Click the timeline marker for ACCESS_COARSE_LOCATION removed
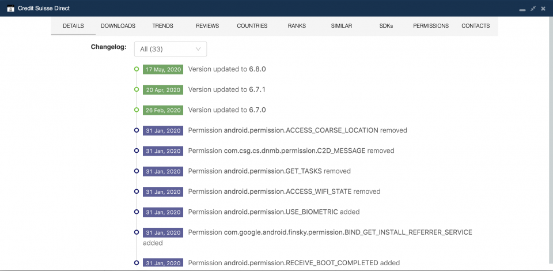 pyautogui.click(x=137, y=130)
